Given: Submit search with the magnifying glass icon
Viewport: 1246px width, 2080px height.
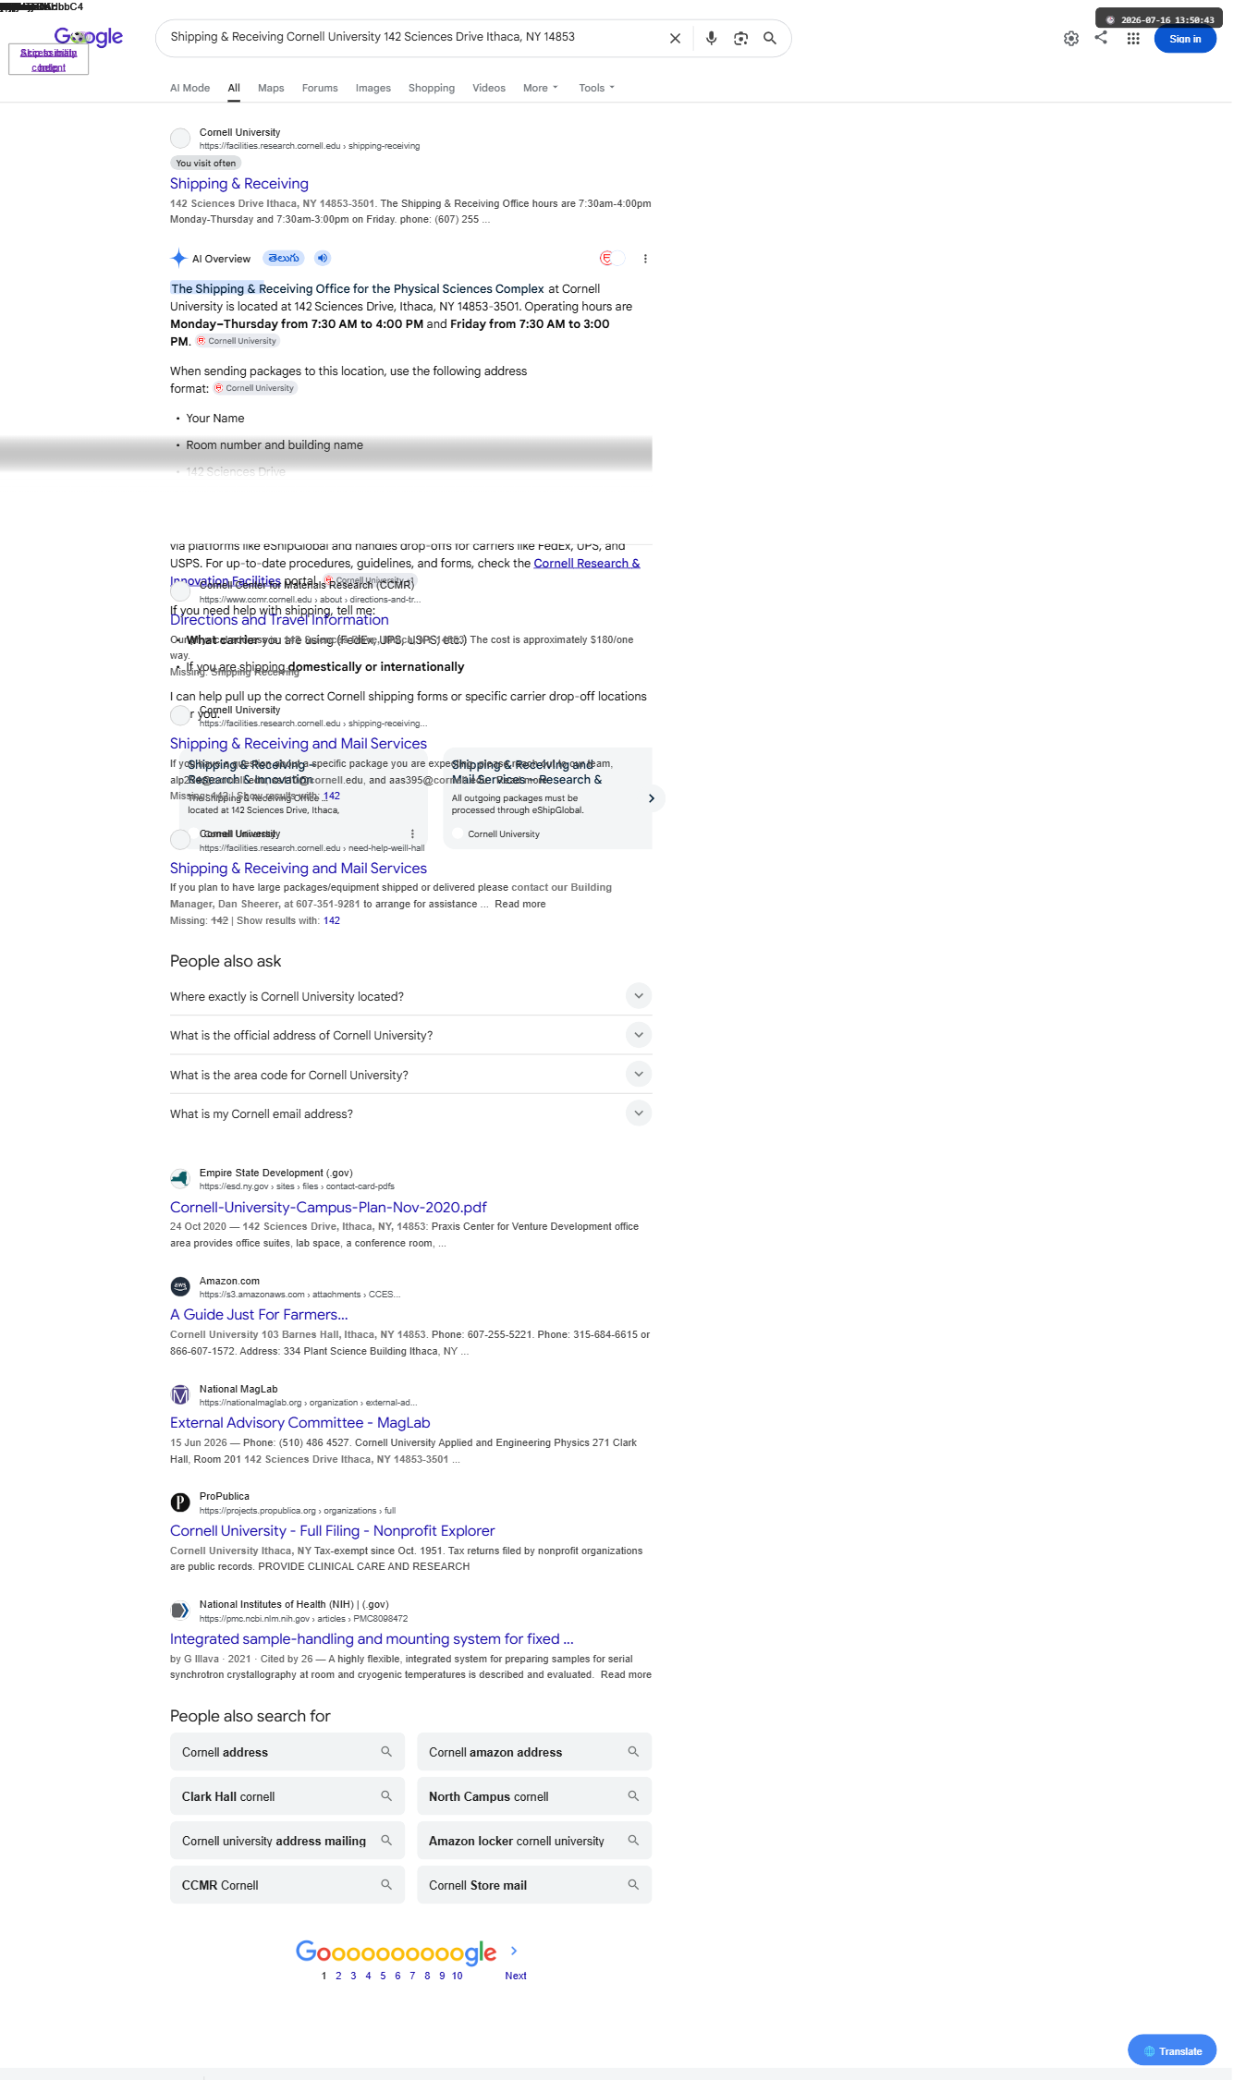Looking at the screenshot, I should 770,39.
